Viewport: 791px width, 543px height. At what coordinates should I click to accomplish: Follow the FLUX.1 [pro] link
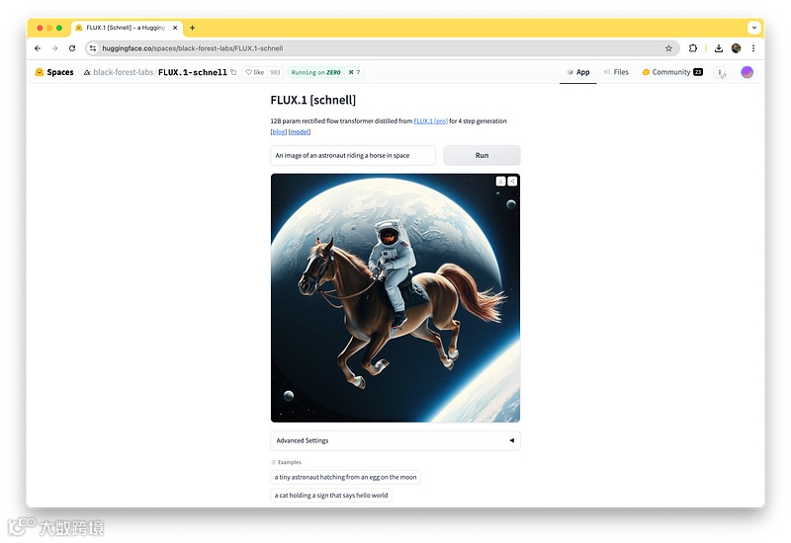point(430,120)
